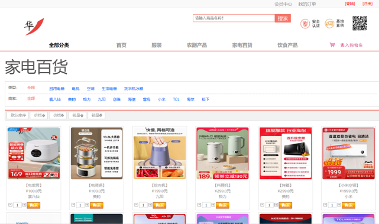Buy the 绞肉机 with 购买 button
The width and height of the screenshot is (379, 224).
point(160,205)
